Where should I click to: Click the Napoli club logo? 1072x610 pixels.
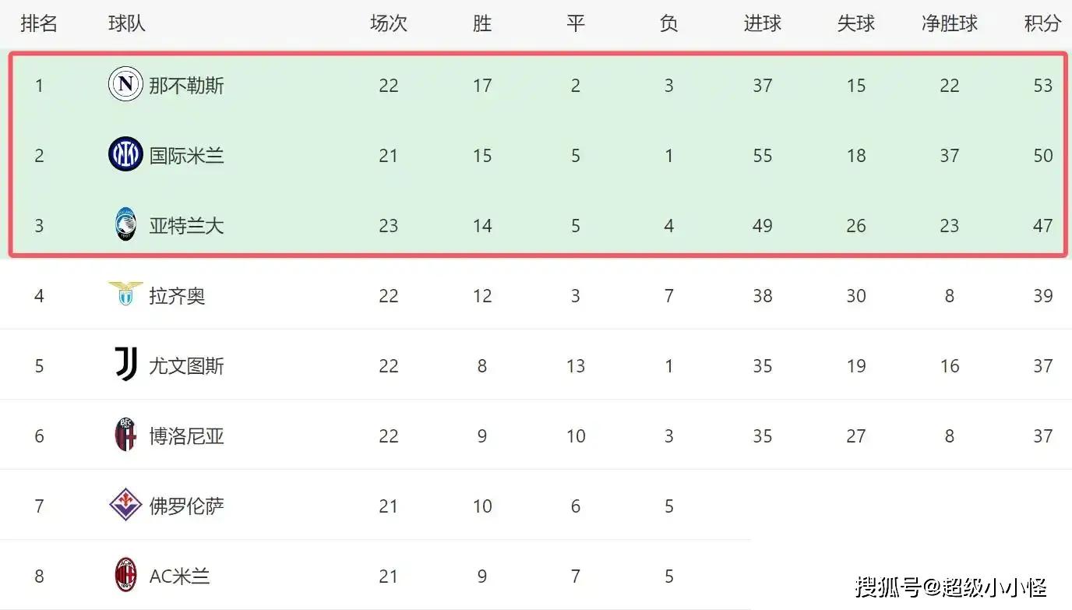click(125, 84)
